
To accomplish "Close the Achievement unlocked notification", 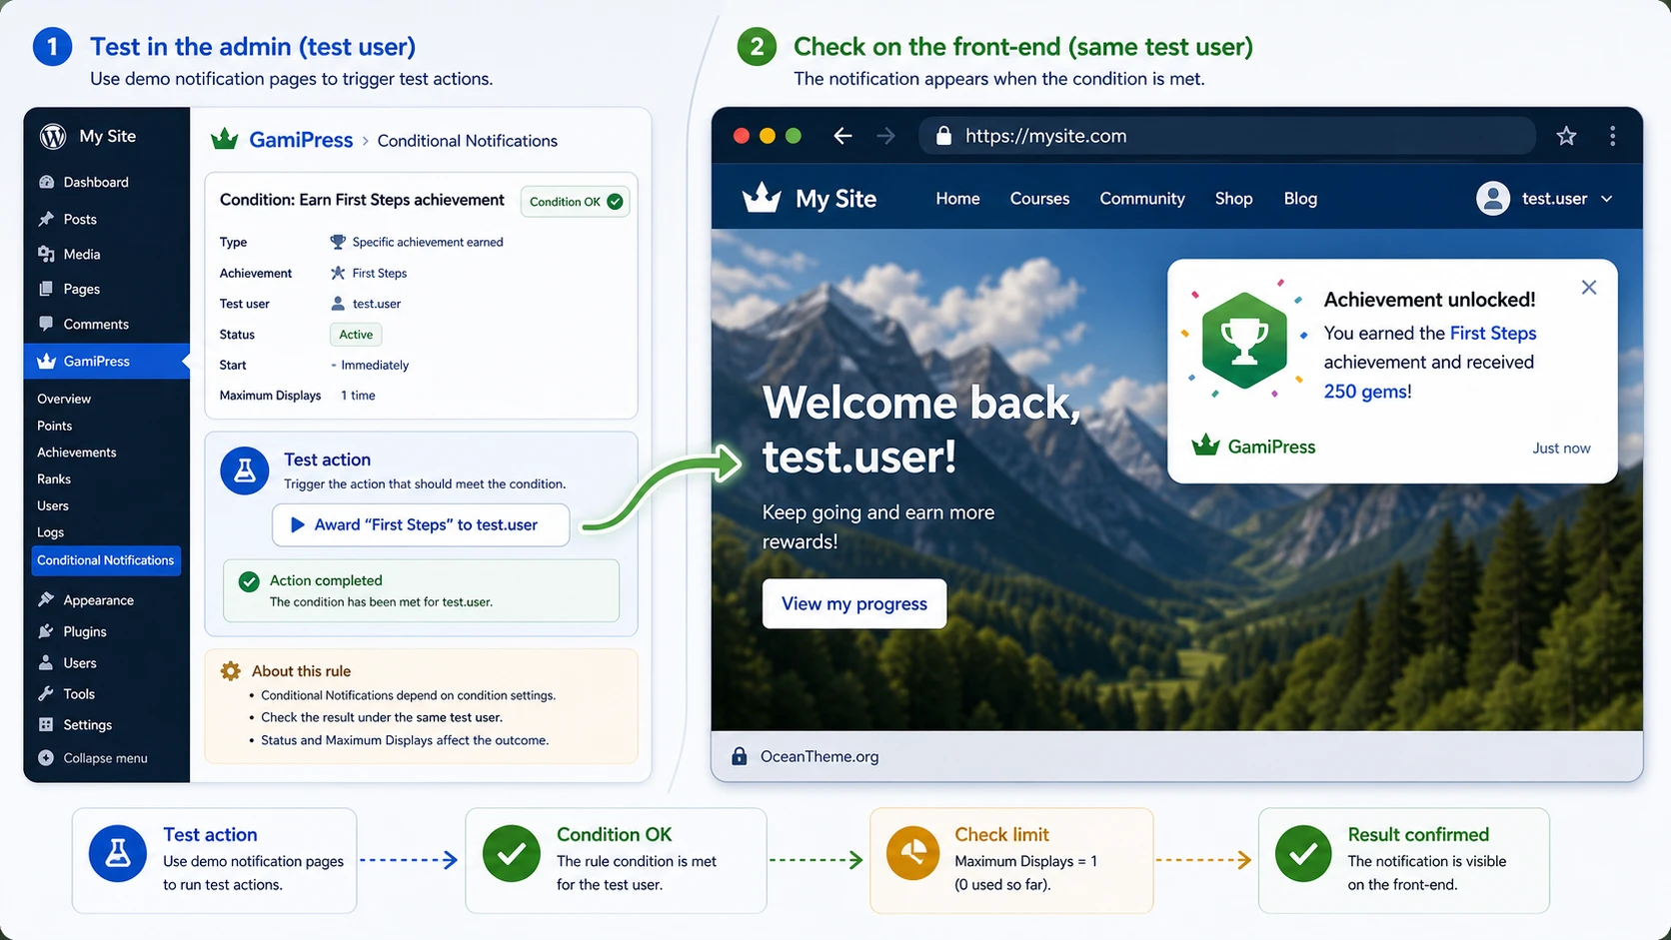I will (x=1589, y=288).
